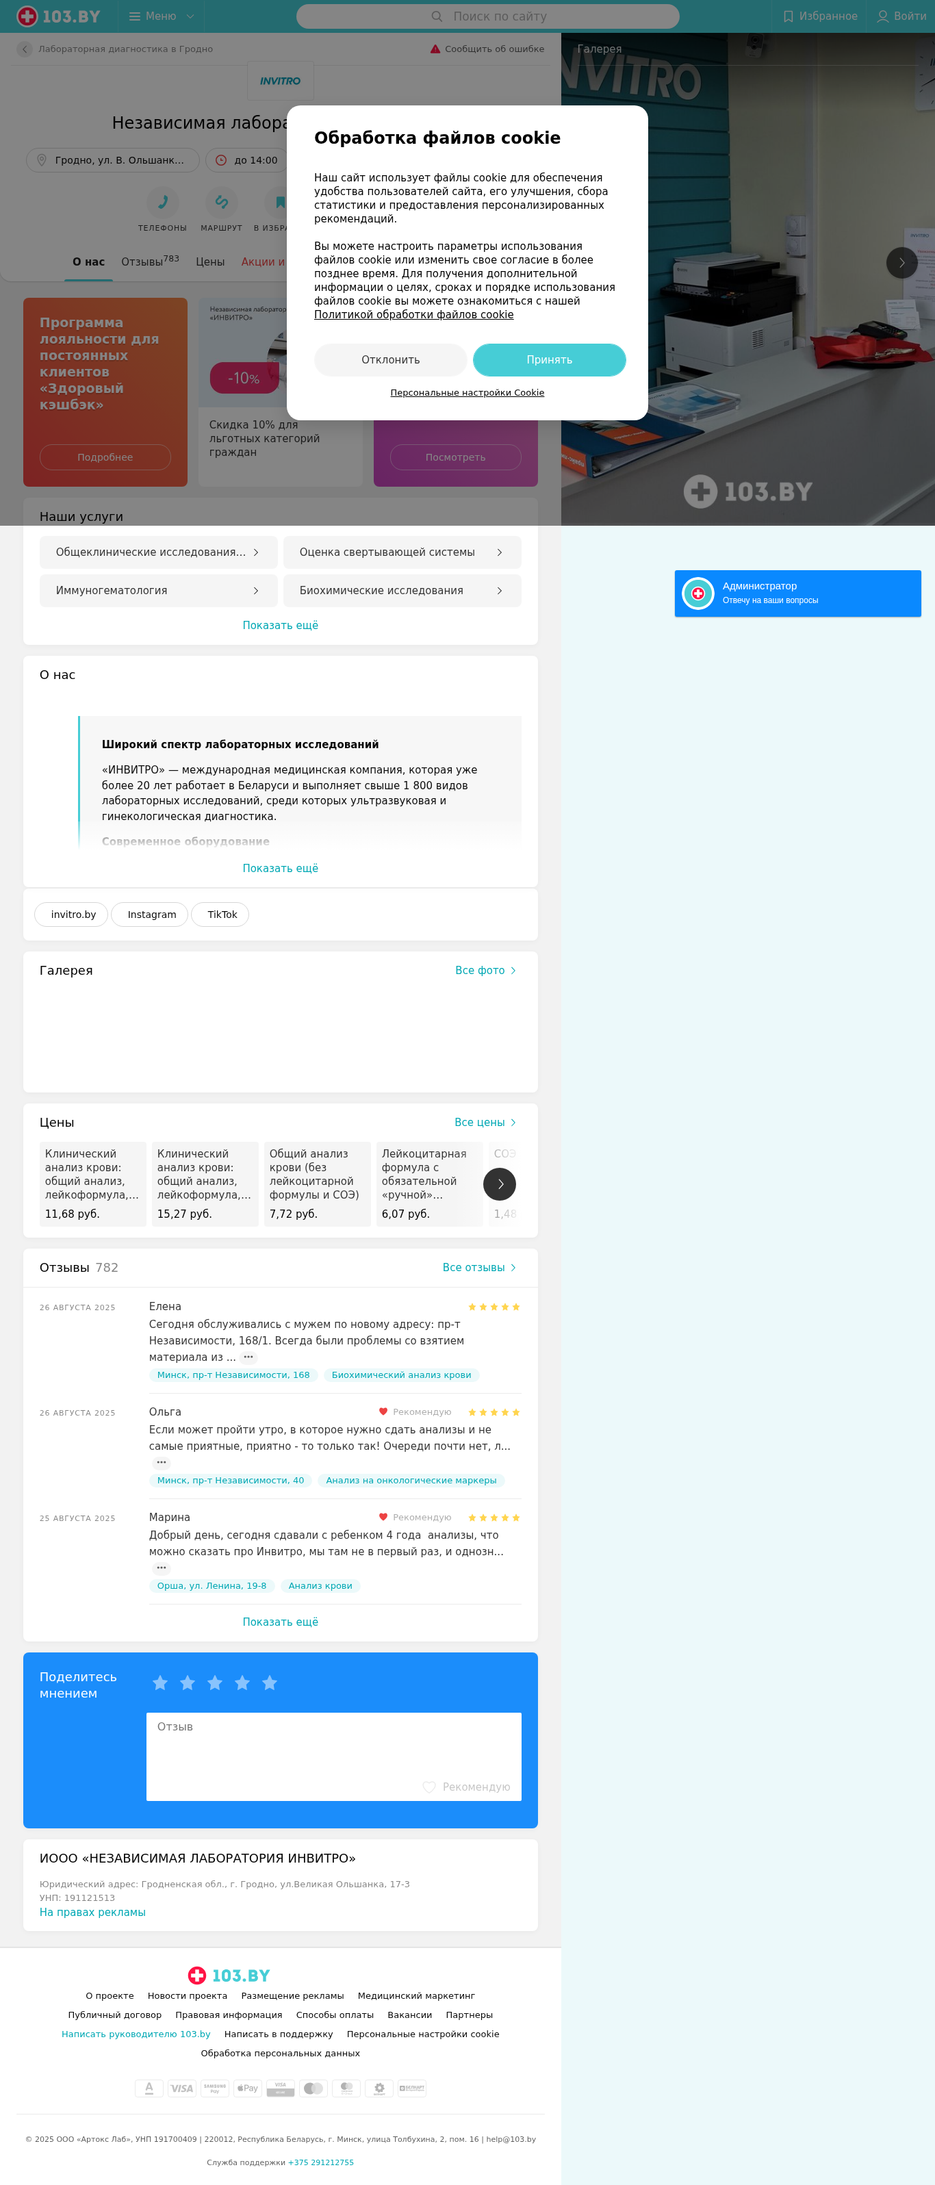
Task: Click Подробнее on loyalty program card
Action: (105, 457)
